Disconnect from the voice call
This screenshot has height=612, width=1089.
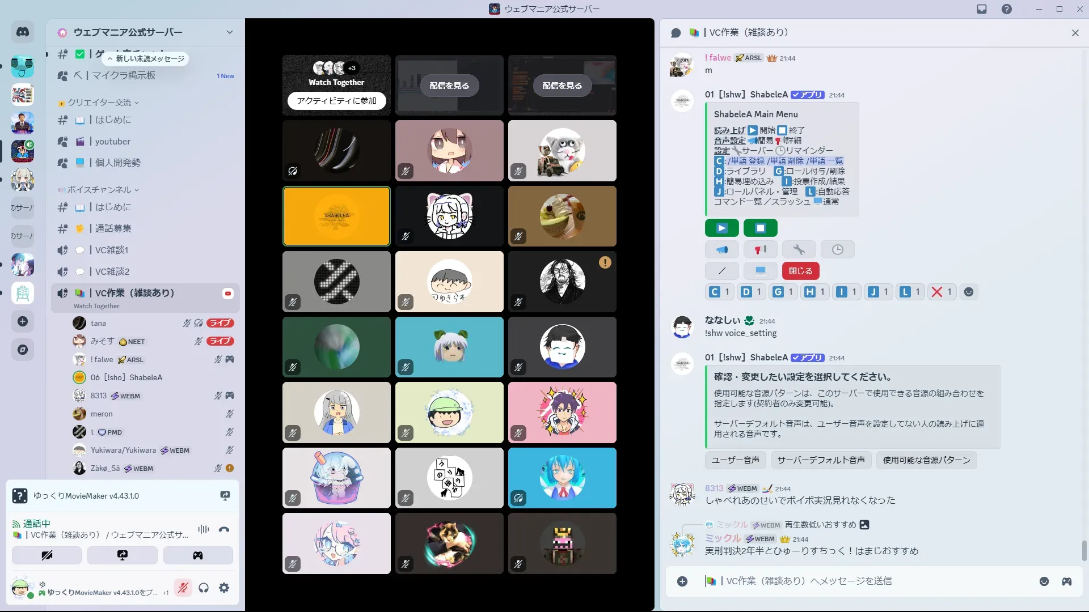pyautogui.click(x=224, y=529)
